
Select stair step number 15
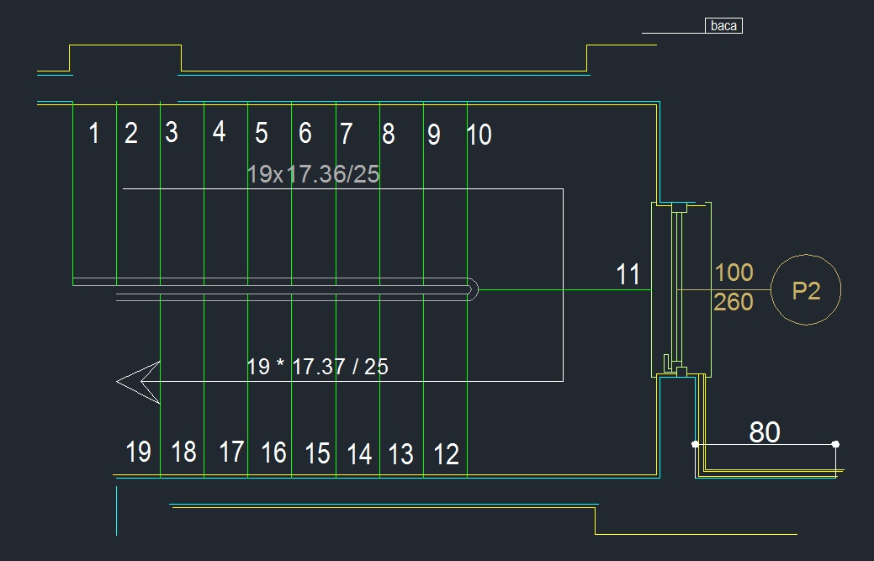[x=317, y=454]
